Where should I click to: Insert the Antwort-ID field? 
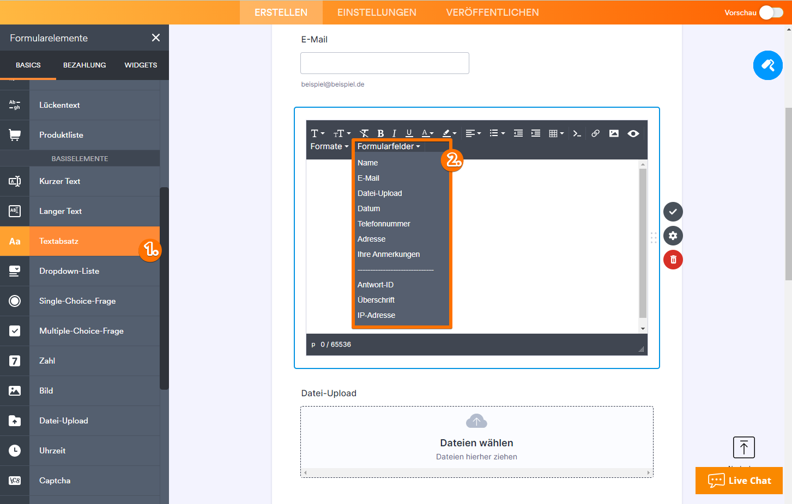pos(402,285)
